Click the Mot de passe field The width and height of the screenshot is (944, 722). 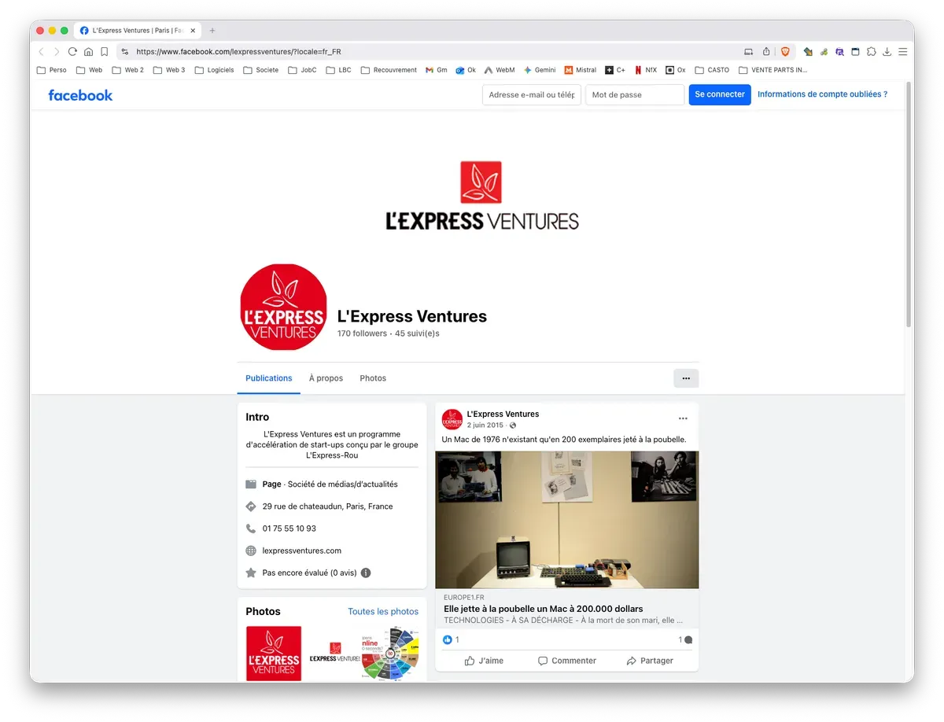[635, 94]
